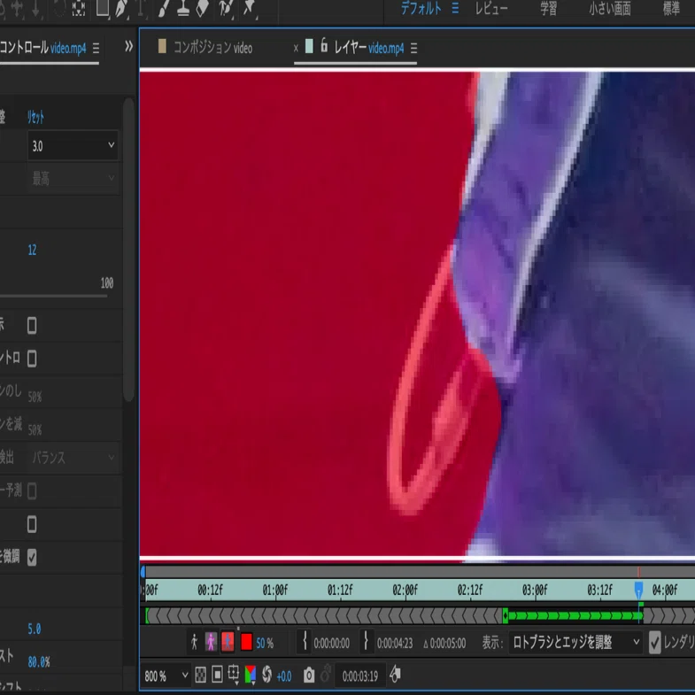This screenshot has height=695, width=695.
Task: Click the blue value 12
Action: (32, 250)
